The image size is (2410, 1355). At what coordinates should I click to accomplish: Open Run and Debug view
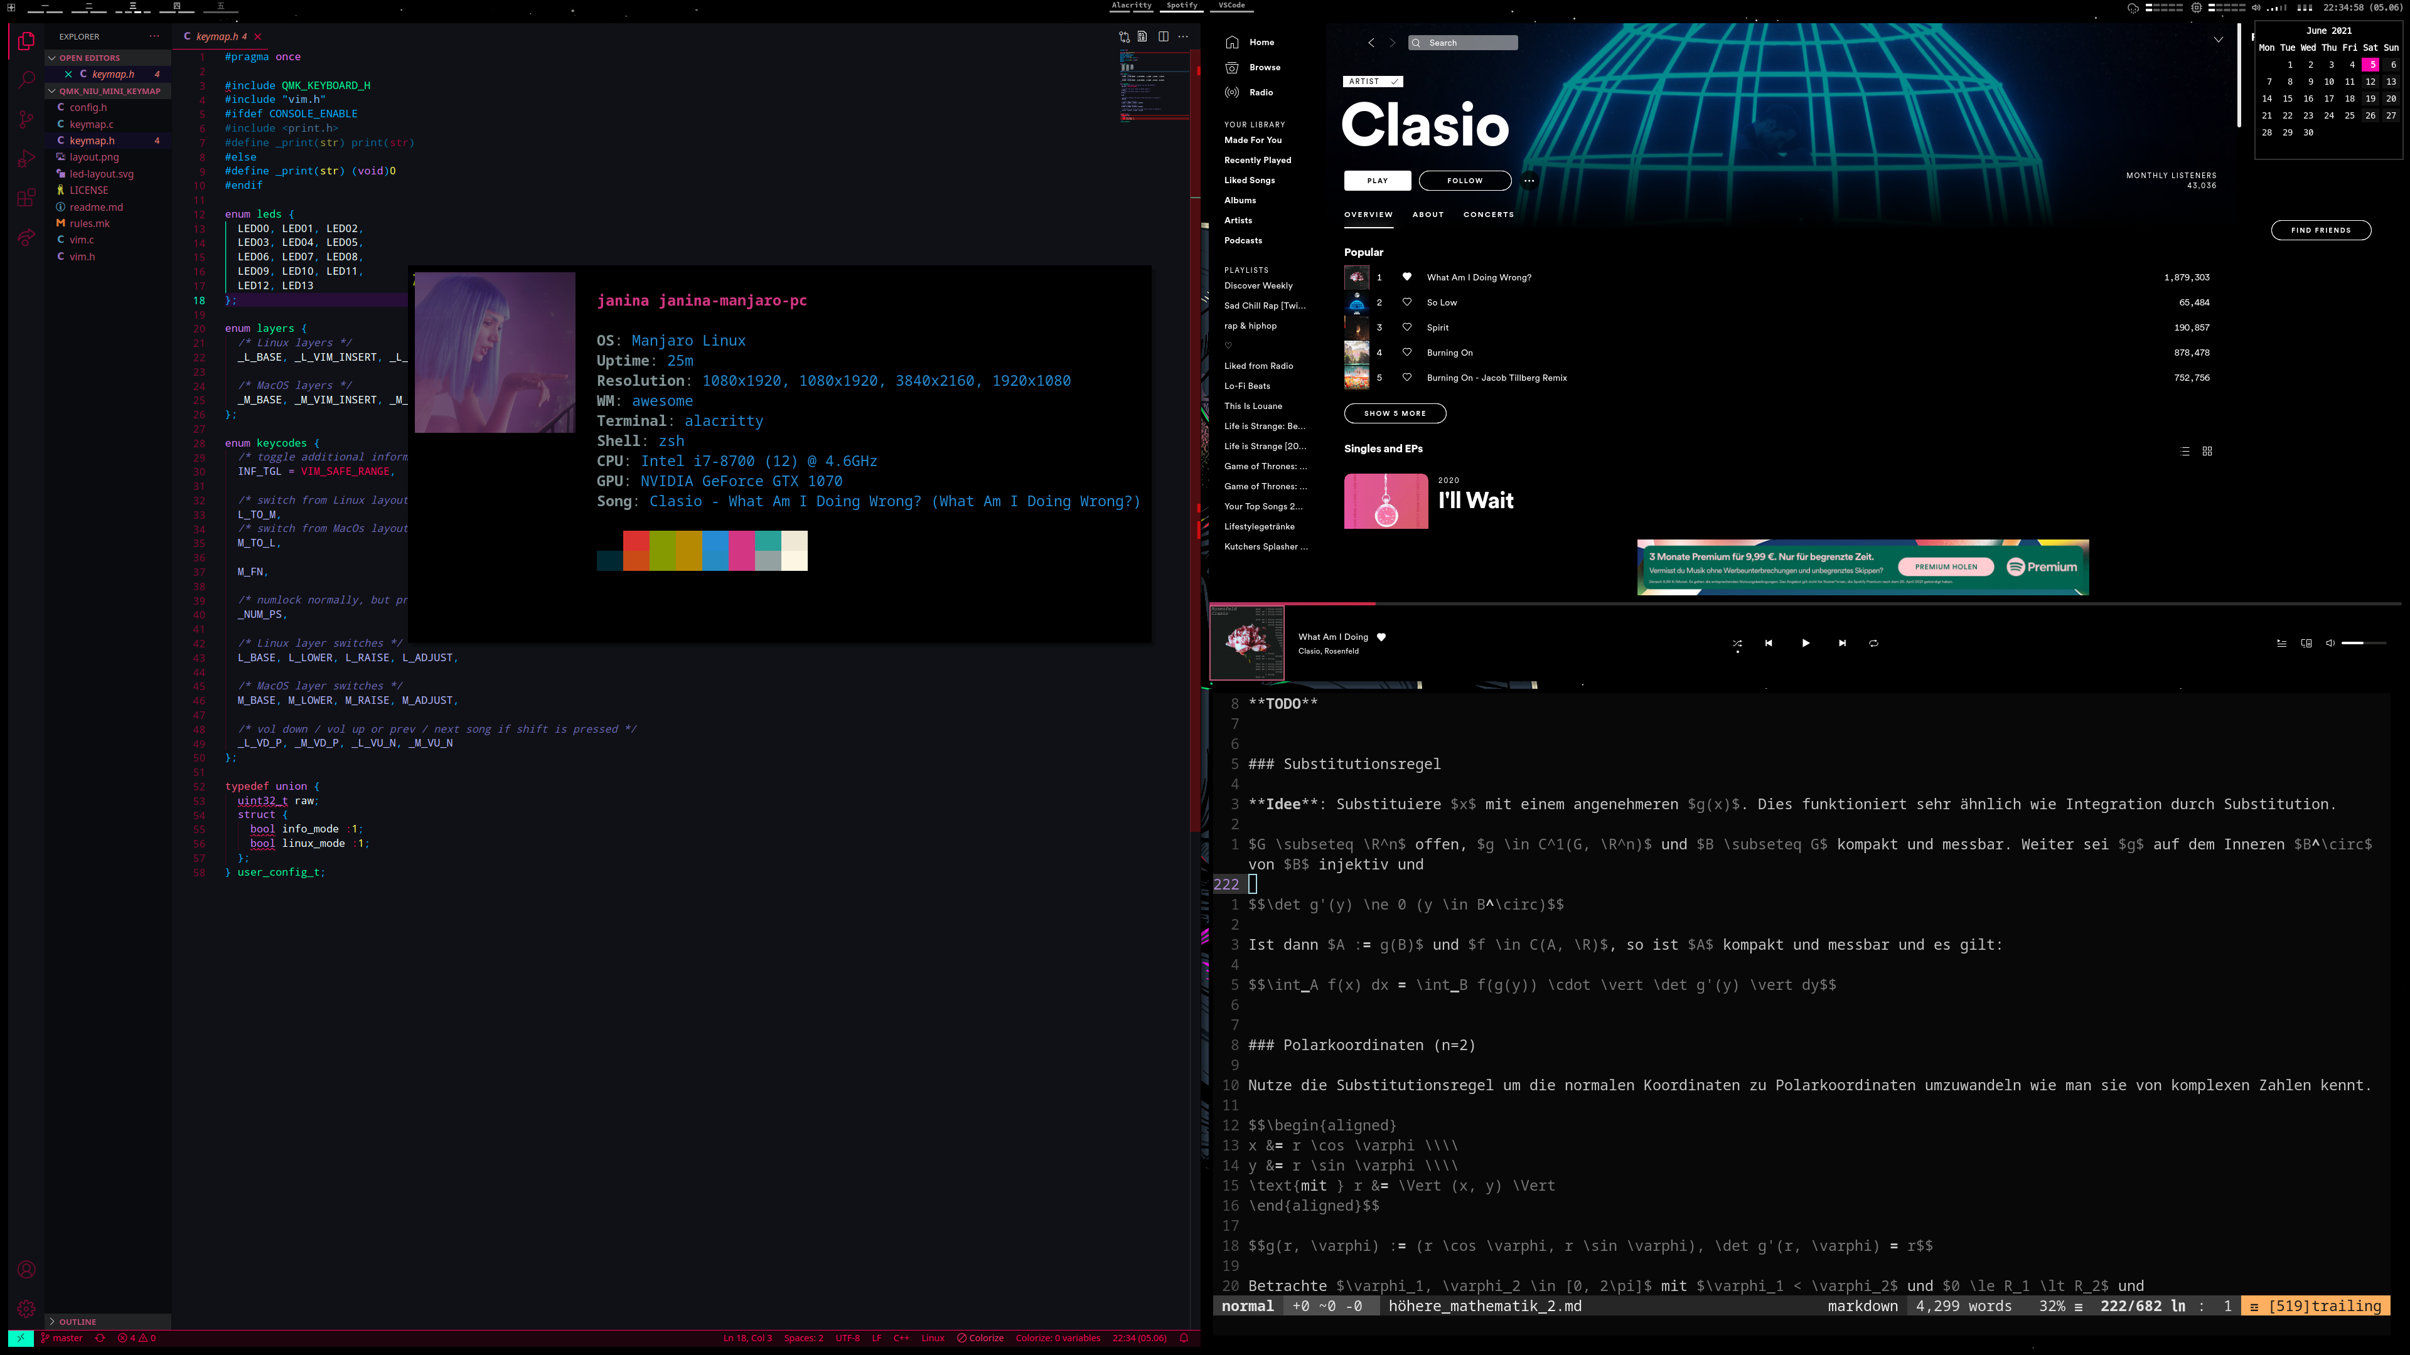[26, 159]
